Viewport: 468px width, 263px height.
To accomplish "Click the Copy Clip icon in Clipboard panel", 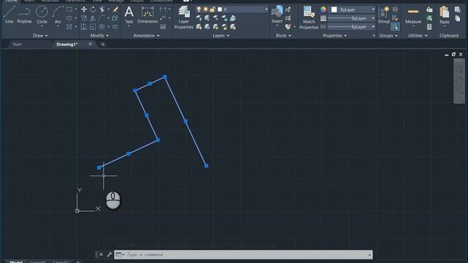I will (x=458, y=18).
